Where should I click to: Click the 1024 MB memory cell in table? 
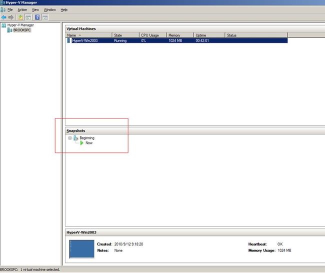tap(175, 40)
